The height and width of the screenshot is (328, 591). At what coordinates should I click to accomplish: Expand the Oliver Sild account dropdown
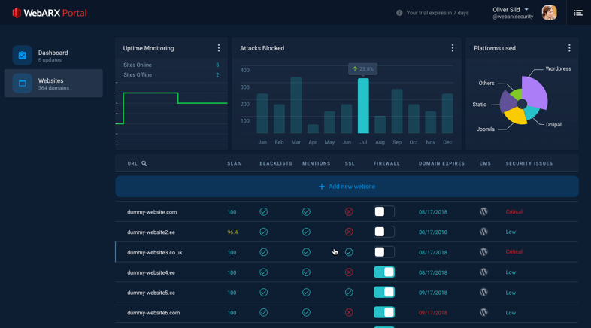click(526, 10)
